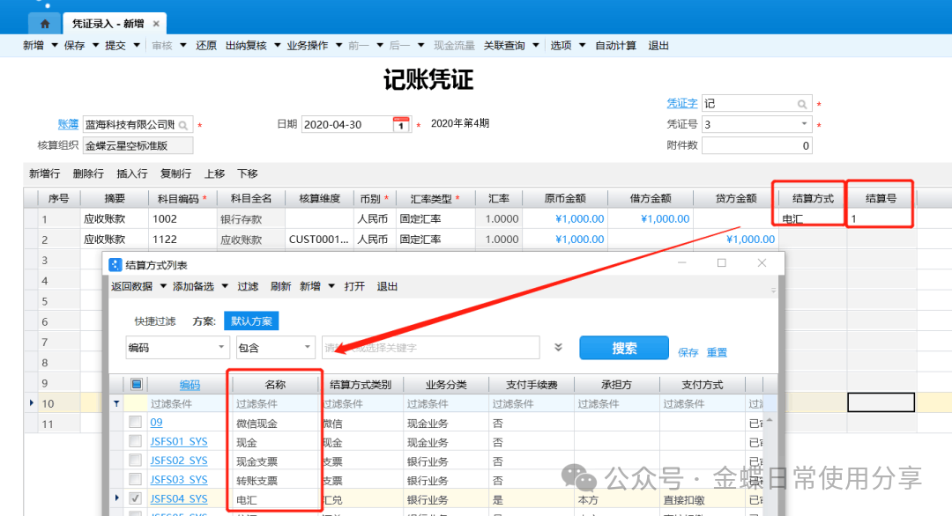Screen dimensions: 952x516
Task: Toggle the select-all header checkbox
Action: click(x=136, y=384)
